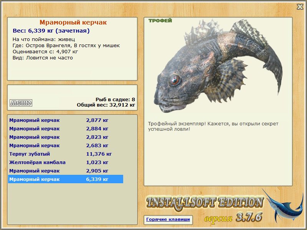Click the Рыб в садке: 8 counter
Screen dimensions: 307x230
pyautogui.click(x=116, y=99)
